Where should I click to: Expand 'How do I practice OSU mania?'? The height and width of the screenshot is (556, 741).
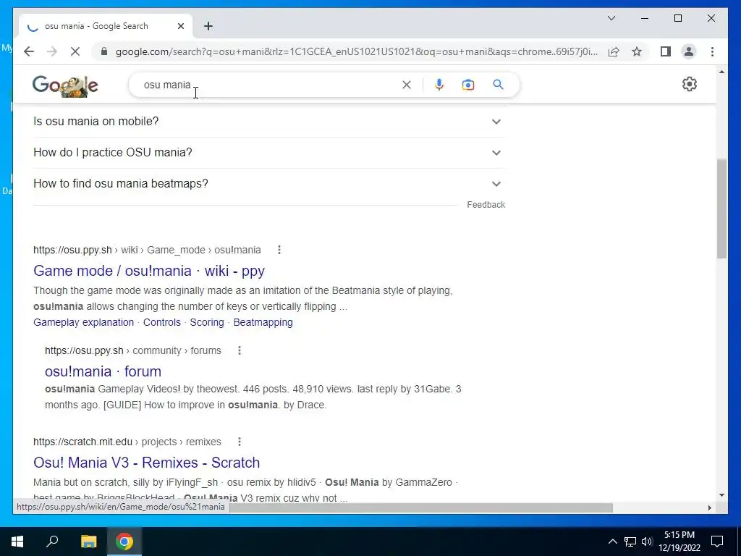269,153
